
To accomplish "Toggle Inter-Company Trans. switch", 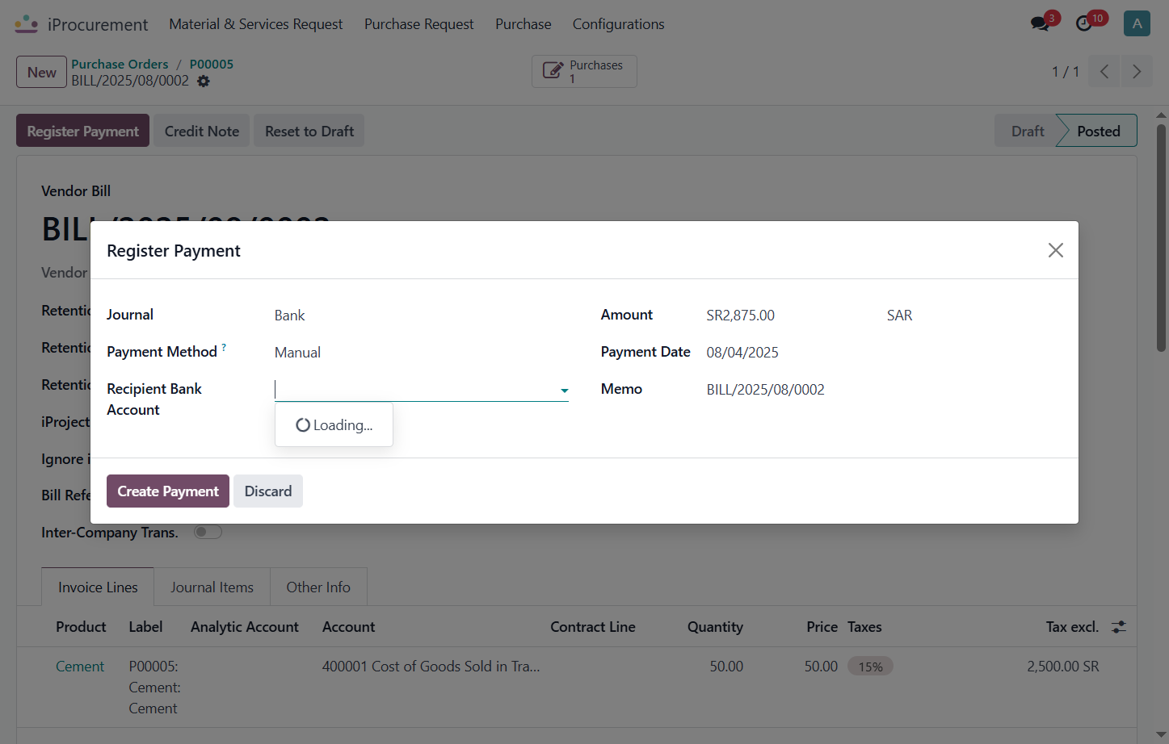I will pos(208,532).
